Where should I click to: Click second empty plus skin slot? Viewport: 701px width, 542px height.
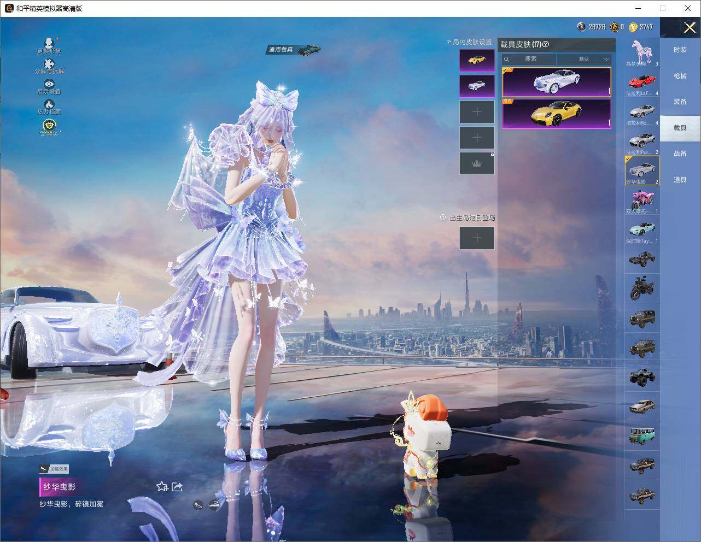[x=477, y=137]
